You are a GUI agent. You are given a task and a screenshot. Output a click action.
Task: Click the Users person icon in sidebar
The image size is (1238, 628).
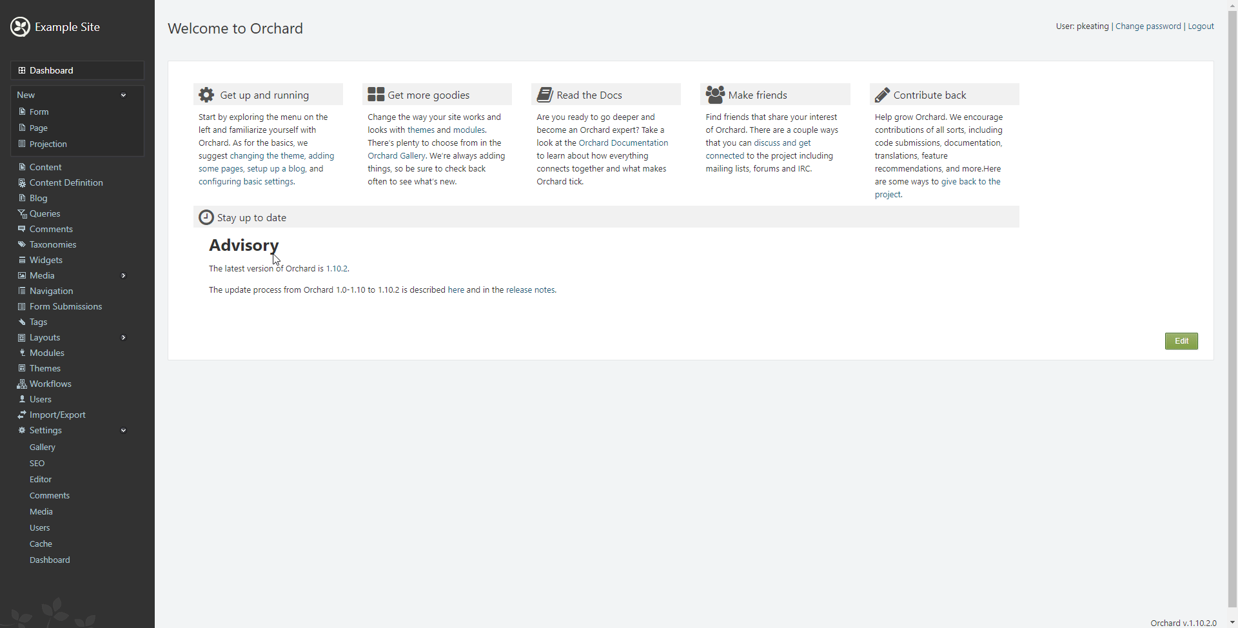coord(22,399)
